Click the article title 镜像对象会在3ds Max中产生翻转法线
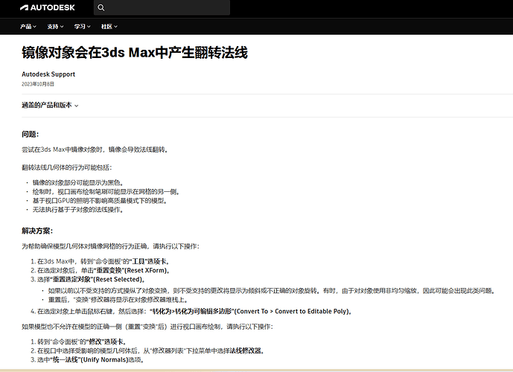Image resolution: width=513 pixels, height=372 pixels. 135,52
